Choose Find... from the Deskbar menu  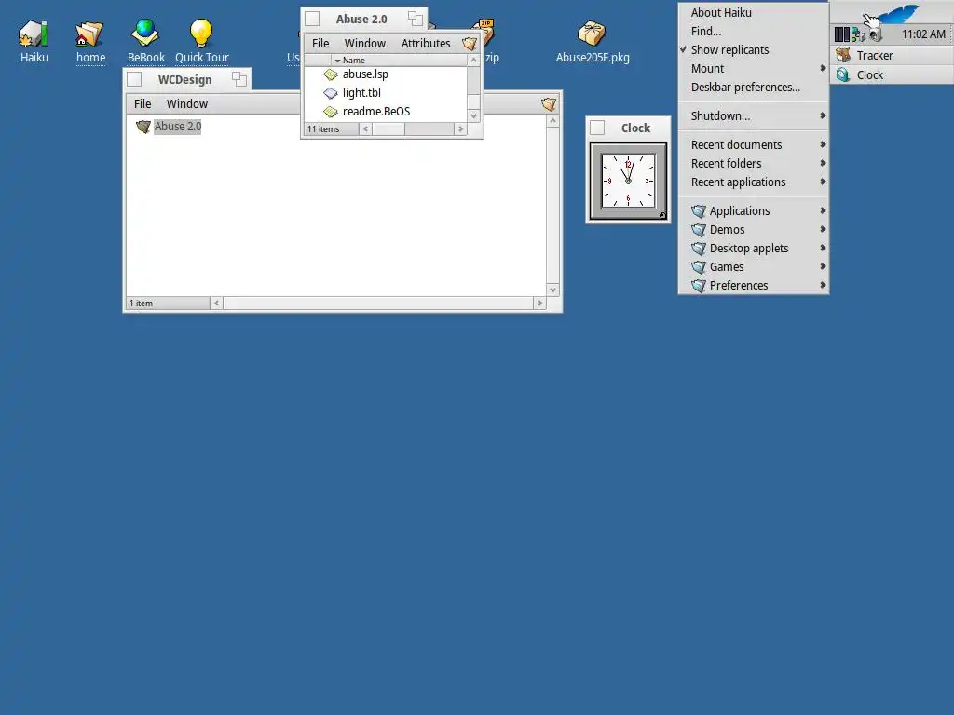tap(753, 31)
